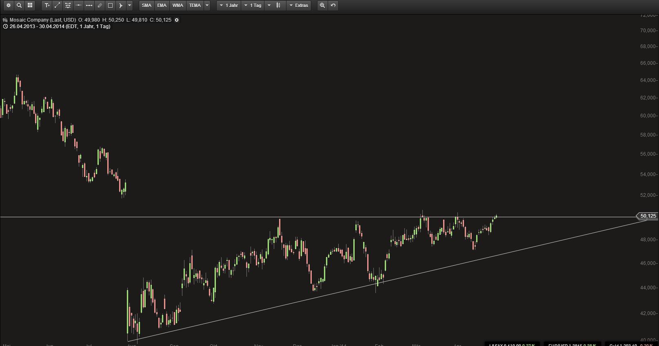Click the 42,000 price axis label
This screenshot has height=346, width=659.
(648, 313)
